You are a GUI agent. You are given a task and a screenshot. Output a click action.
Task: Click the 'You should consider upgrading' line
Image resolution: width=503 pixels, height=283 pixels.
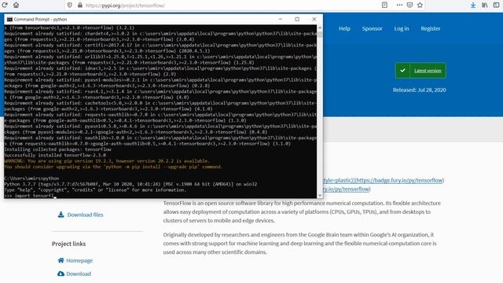(113, 167)
